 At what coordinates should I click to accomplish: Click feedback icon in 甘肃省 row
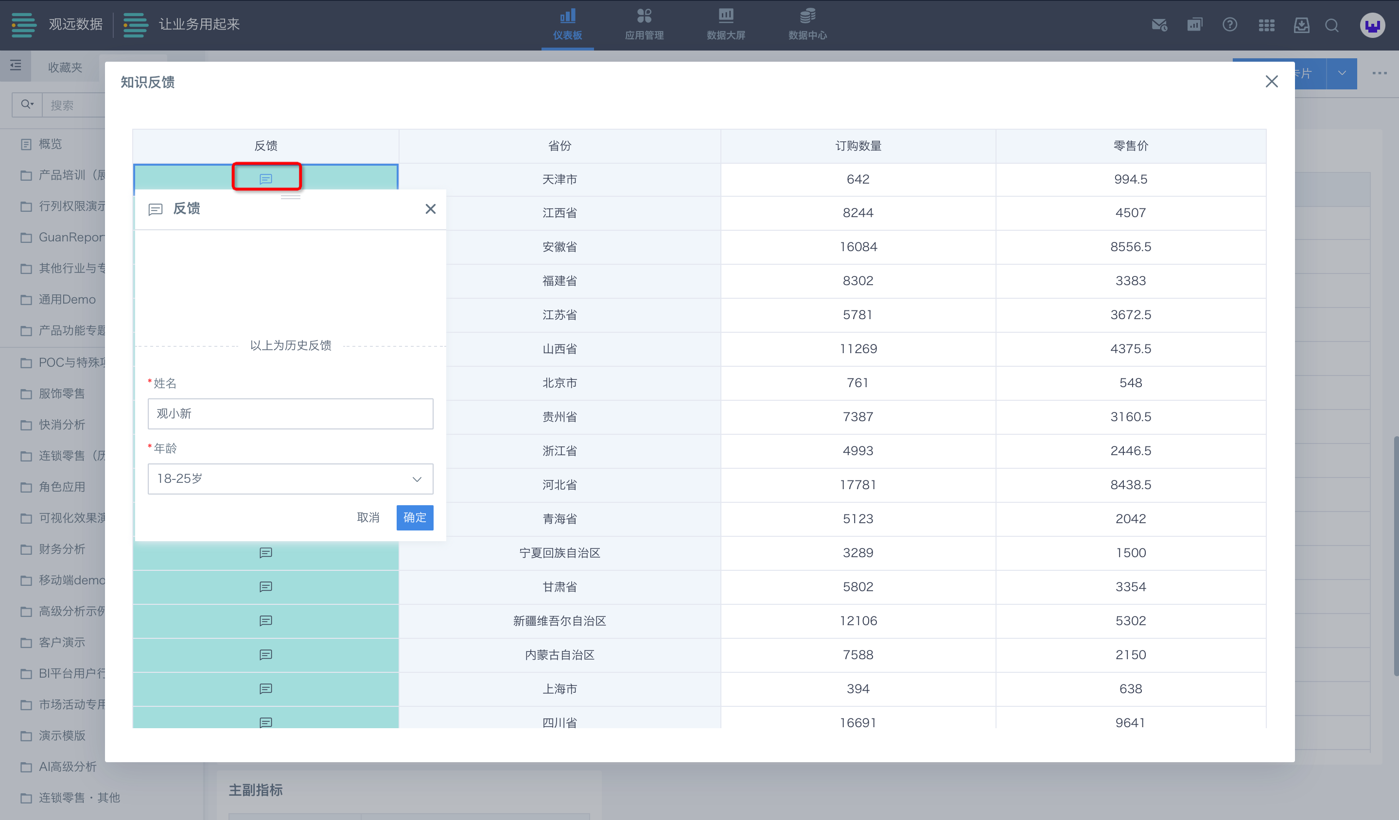pyautogui.click(x=266, y=586)
